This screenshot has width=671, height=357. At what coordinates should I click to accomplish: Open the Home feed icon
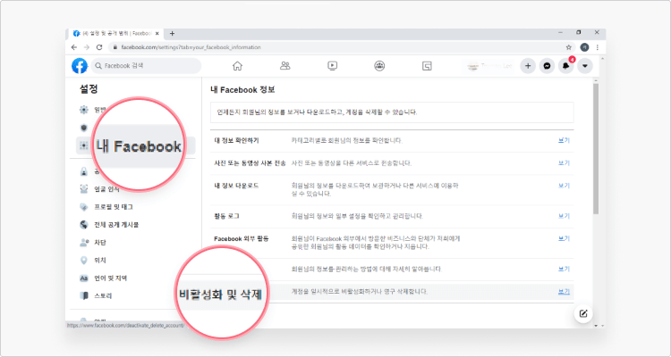(x=237, y=66)
